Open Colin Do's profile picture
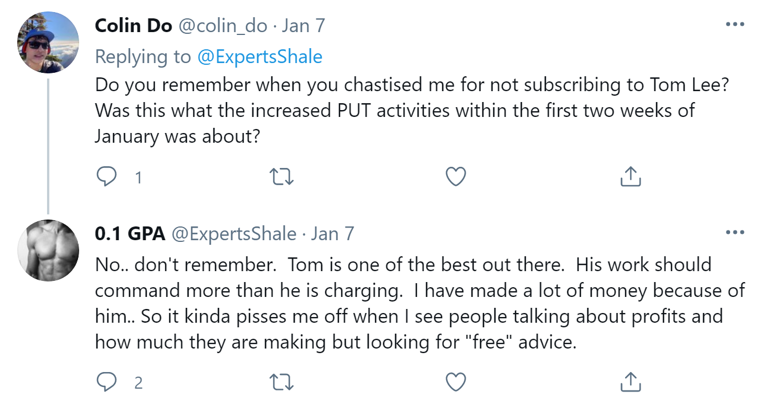This screenshot has height=407, width=765. coord(49,42)
